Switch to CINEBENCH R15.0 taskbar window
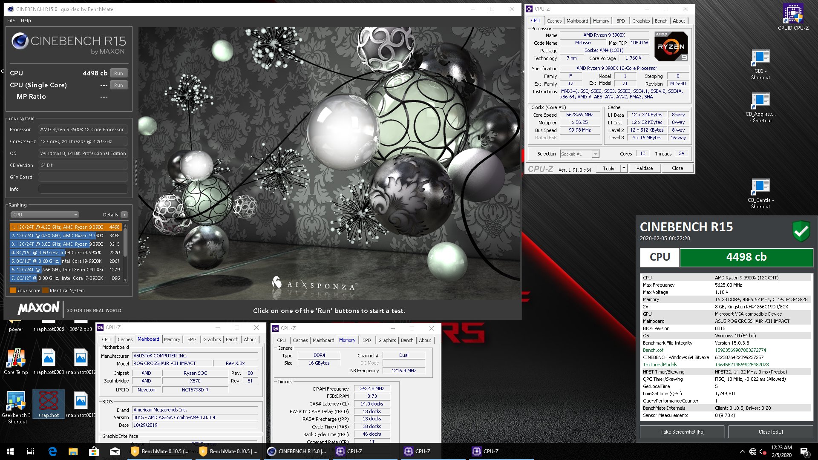818x460 pixels. coord(297,451)
